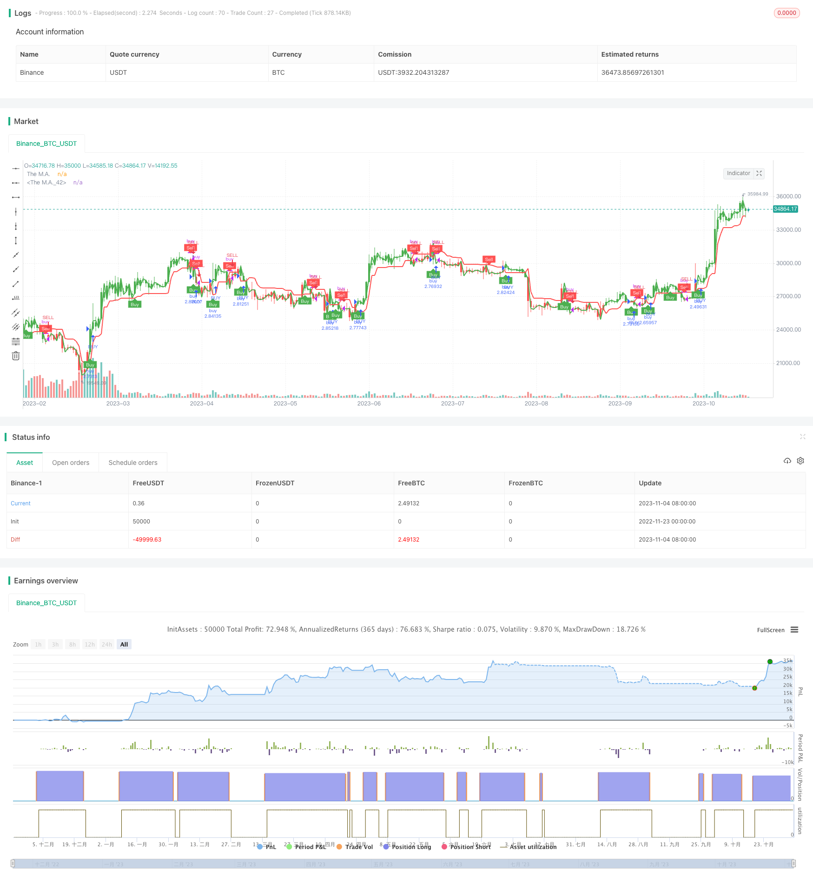Click the Current row link in asset table
This screenshot has width=813, height=882.
coord(20,503)
